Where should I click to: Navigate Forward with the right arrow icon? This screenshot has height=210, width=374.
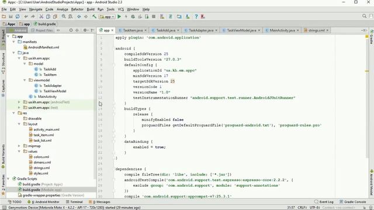(86, 16)
